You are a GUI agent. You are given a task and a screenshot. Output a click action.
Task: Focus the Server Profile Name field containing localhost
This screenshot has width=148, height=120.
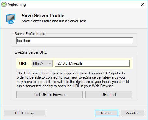click(x=75, y=41)
